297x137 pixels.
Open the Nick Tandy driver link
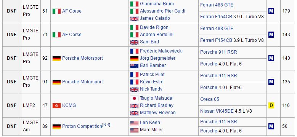coord(151,89)
